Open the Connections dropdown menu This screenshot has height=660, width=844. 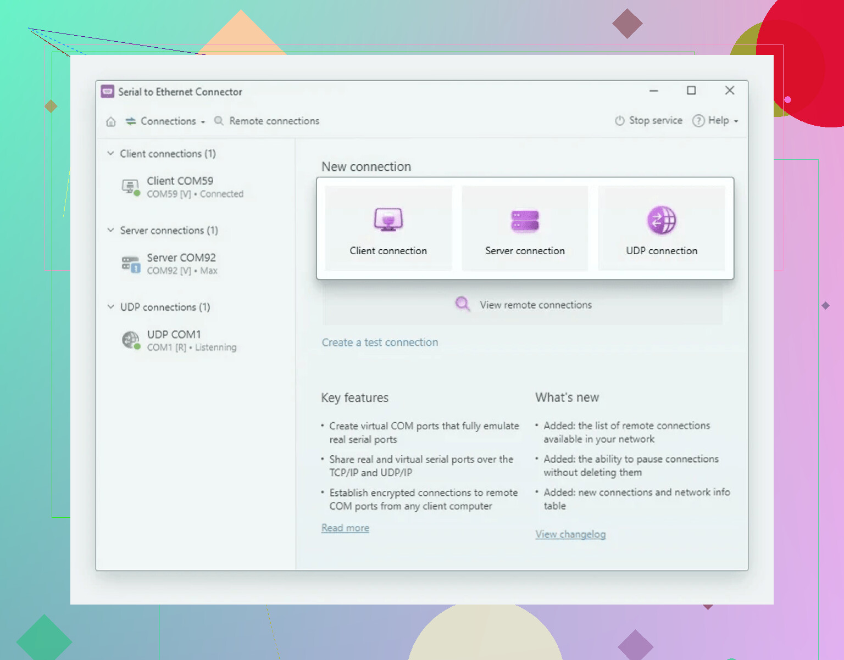(166, 121)
